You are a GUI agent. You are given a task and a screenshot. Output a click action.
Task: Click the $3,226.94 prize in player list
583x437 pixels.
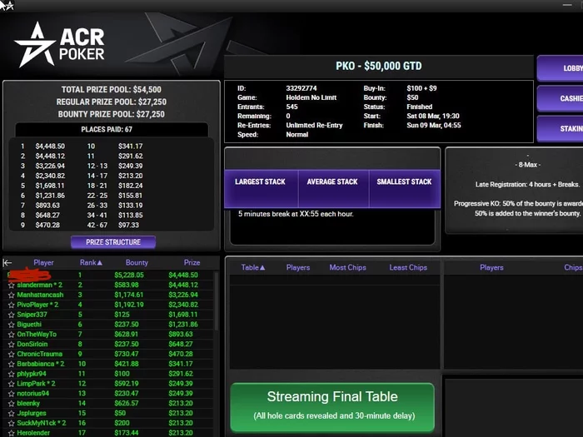click(183, 295)
